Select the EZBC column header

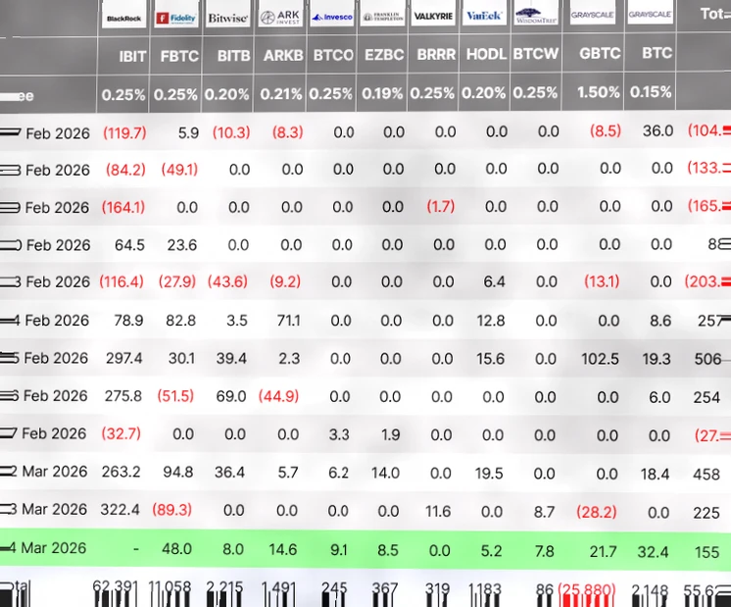coord(384,55)
